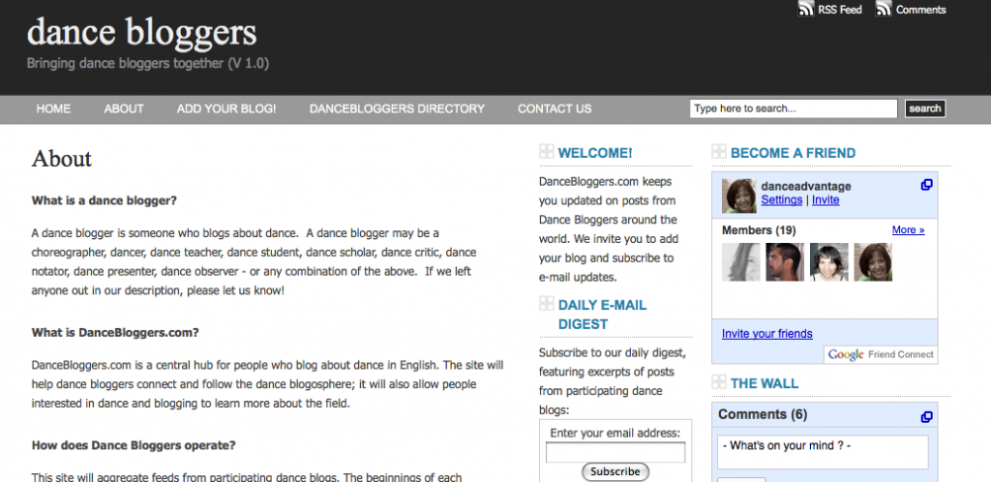Open the 'More »' members link

click(908, 230)
